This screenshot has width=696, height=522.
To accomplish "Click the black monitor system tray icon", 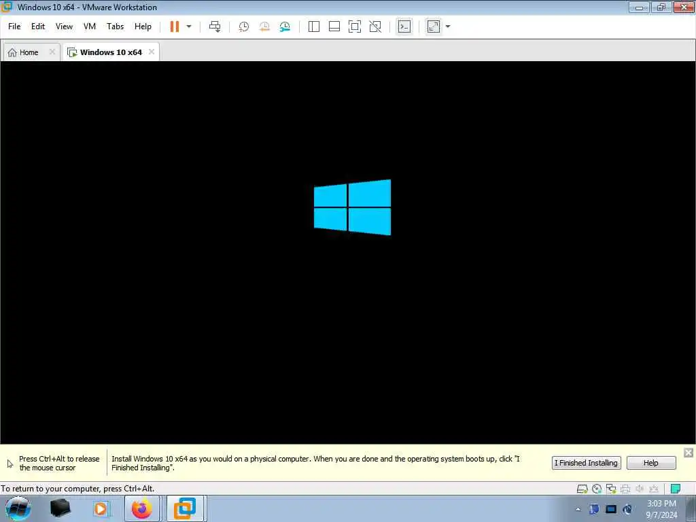I will 611,509.
